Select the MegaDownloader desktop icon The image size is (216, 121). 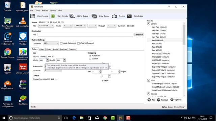7,85
